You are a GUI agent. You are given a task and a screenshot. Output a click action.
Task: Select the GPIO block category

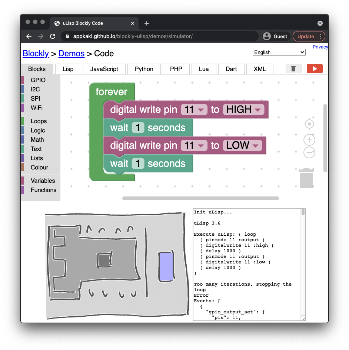(x=39, y=80)
